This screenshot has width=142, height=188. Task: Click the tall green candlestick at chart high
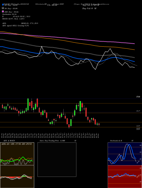[28, 104]
